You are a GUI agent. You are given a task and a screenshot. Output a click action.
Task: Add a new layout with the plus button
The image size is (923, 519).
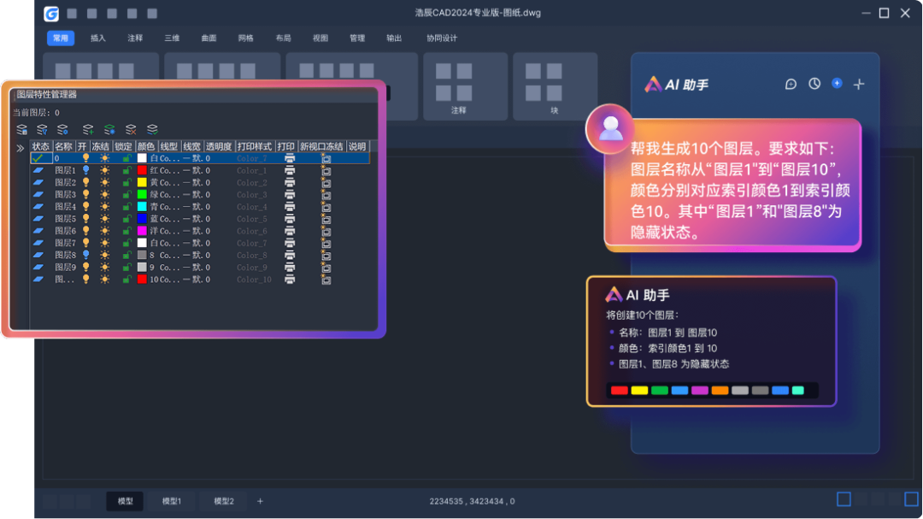(260, 501)
